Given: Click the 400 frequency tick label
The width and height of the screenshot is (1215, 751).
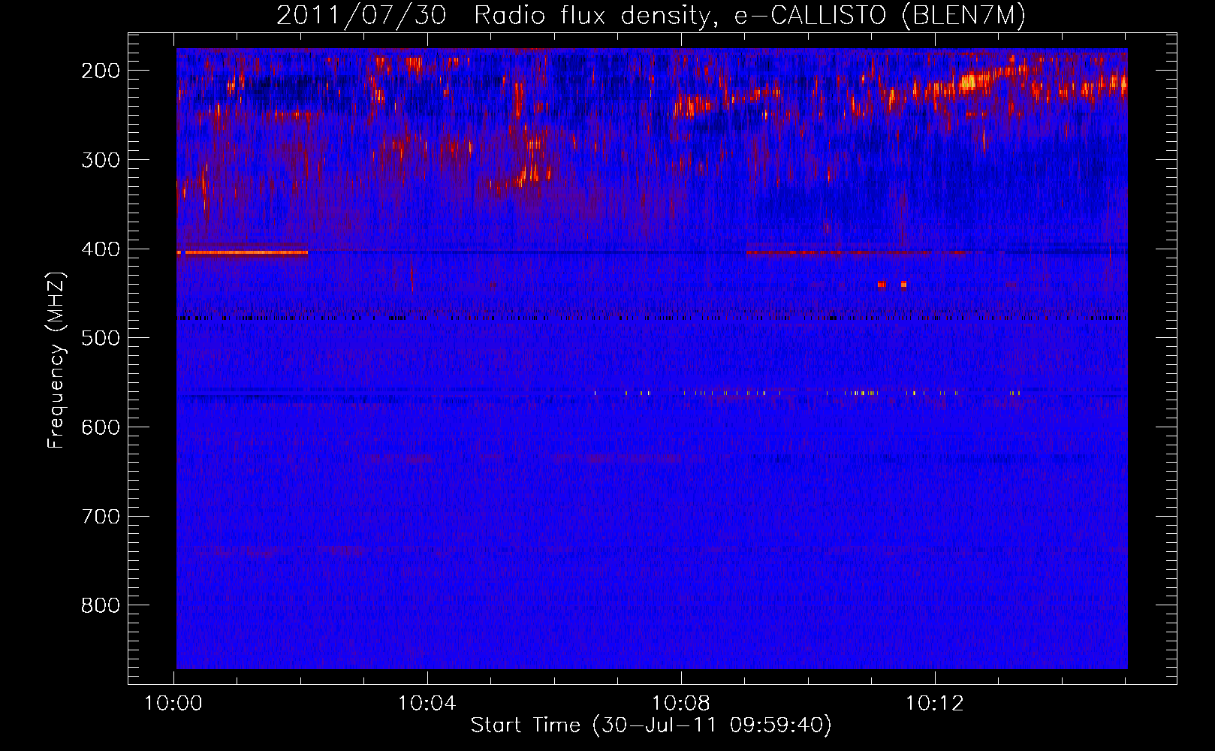Looking at the screenshot, I should 101,249.
